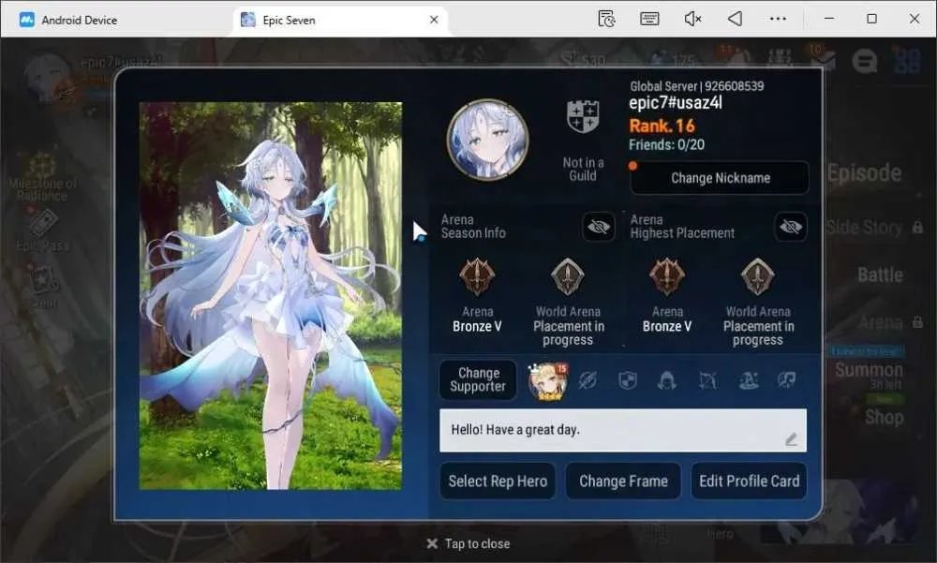Select the Soul Weaver music-note supporter slot
The height and width of the screenshot is (563, 937).
(787, 380)
